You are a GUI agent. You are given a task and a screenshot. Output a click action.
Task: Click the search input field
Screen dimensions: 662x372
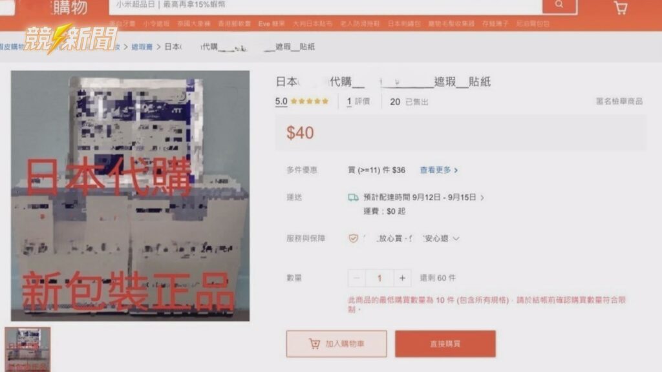point(326,5)
